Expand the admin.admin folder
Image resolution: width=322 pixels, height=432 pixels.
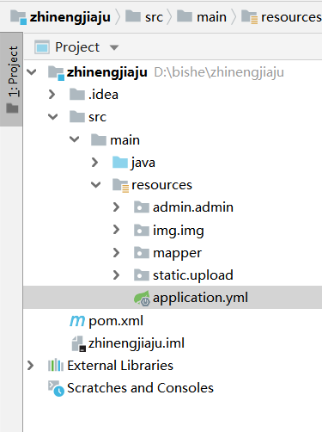tap(116, 207)
